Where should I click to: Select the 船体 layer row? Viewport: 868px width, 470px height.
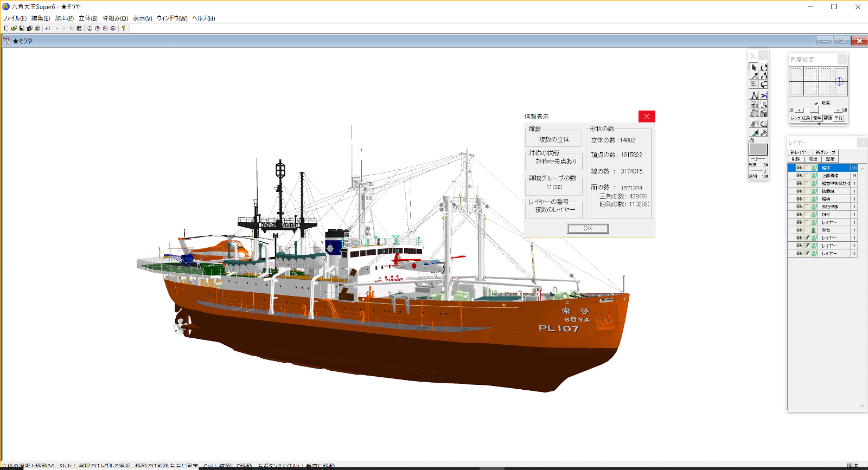click(822, 168)
